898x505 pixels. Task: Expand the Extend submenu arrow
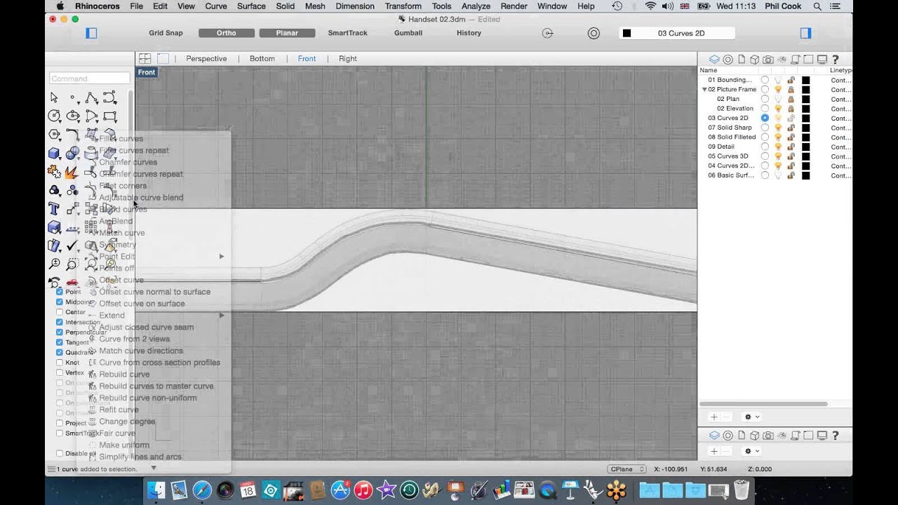(222, 316)
